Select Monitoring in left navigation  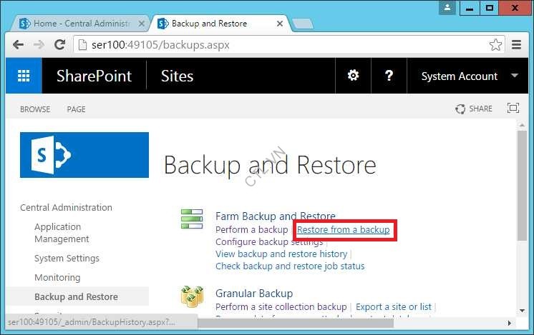click(x=57, y=277)
